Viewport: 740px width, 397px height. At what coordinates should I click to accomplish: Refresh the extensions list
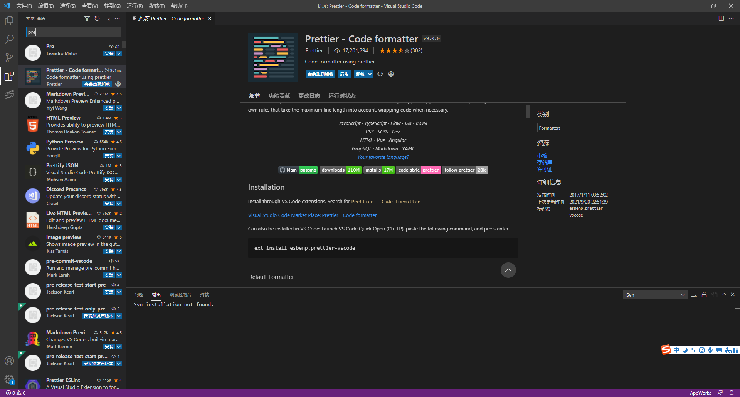pos(97,18)
